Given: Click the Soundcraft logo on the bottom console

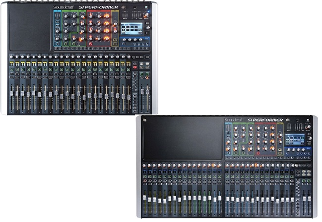Looking at the screenshot, I should point(234,120).
